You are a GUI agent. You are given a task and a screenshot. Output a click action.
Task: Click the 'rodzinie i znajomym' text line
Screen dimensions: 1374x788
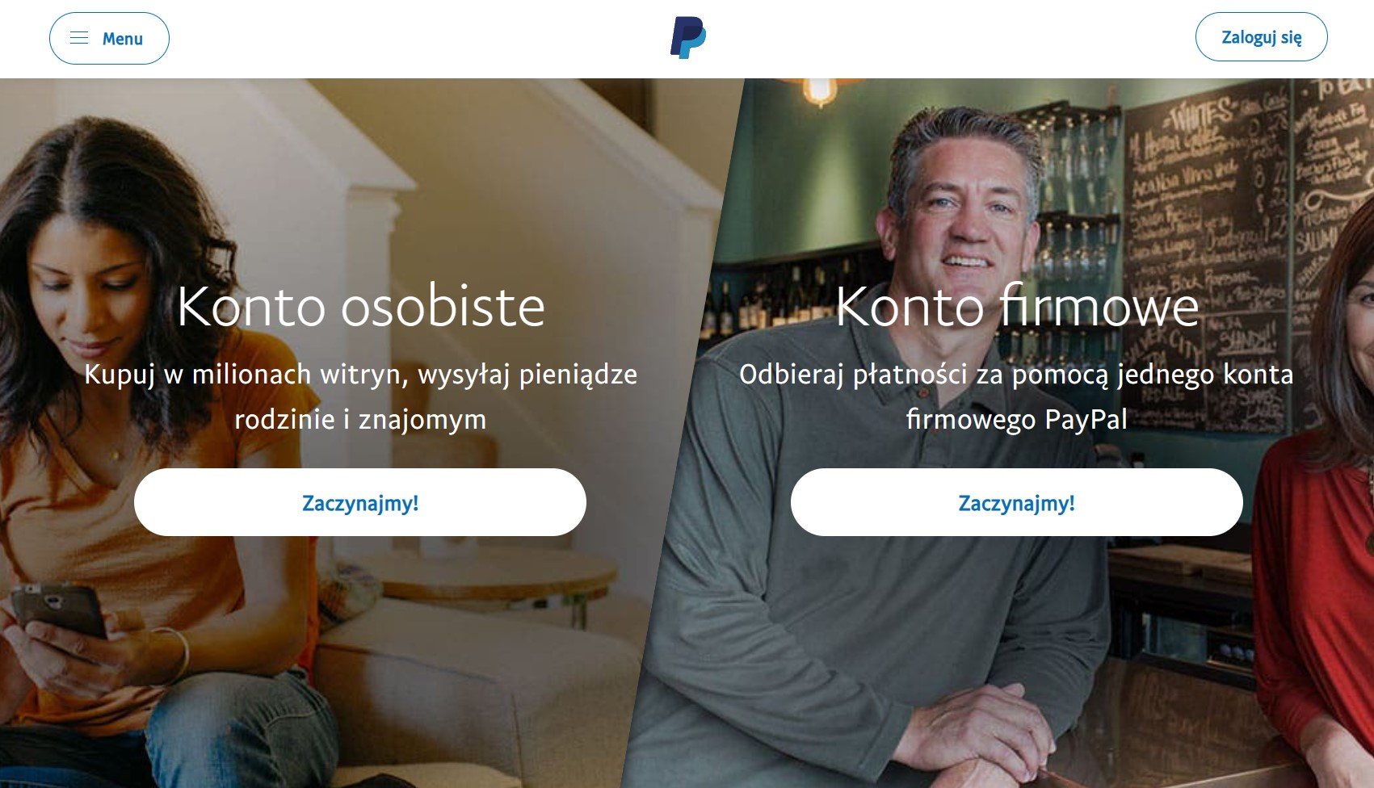click(x=360, y=420)
